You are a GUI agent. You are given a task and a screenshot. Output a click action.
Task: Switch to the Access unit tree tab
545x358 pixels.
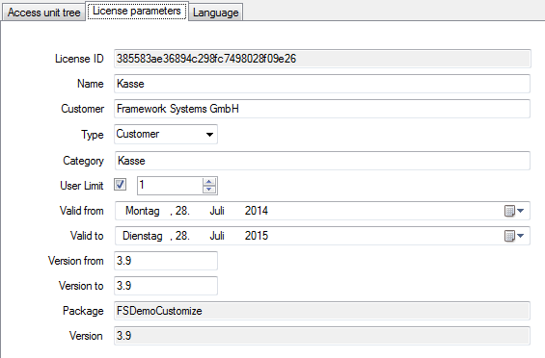43,13
